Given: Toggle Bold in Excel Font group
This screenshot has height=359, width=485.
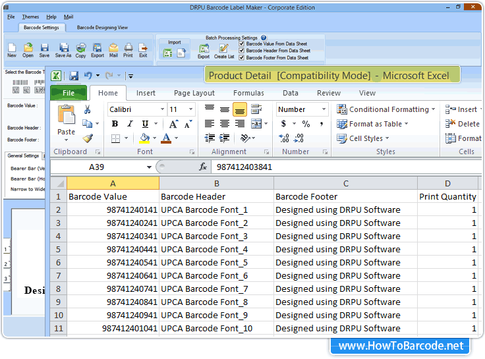Looking at the screenshot, I should coord(115,124).
